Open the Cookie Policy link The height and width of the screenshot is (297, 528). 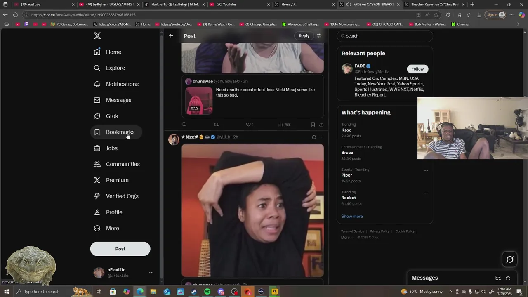pos(405,231)
